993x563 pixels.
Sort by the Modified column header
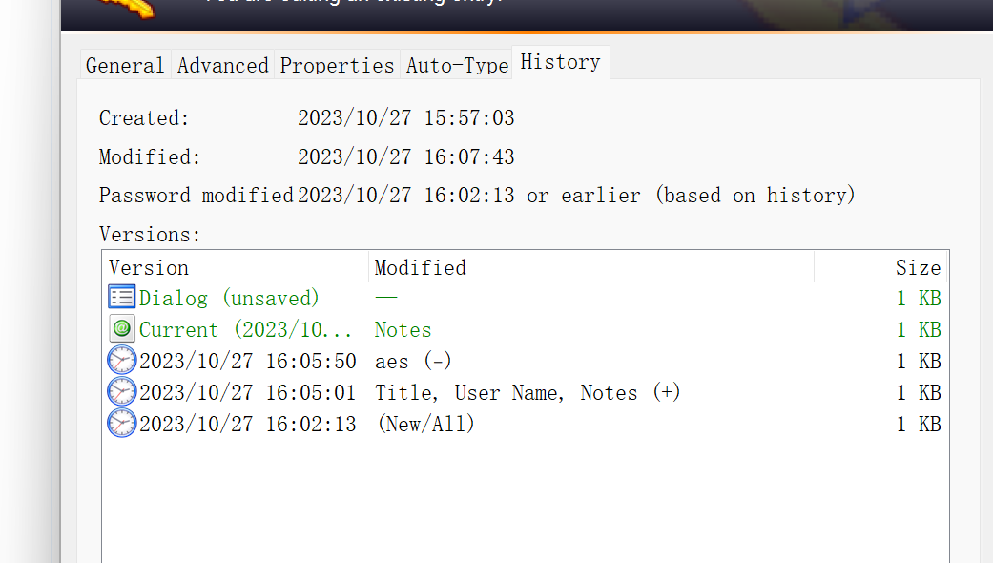(x=590, y=267)
